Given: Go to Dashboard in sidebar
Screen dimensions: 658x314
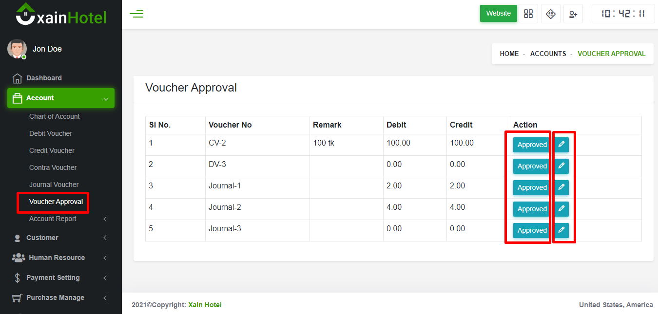Looking at the screenshot, I should point(44,78).
